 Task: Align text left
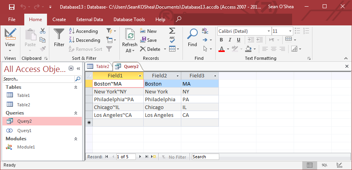coord(265,49)
